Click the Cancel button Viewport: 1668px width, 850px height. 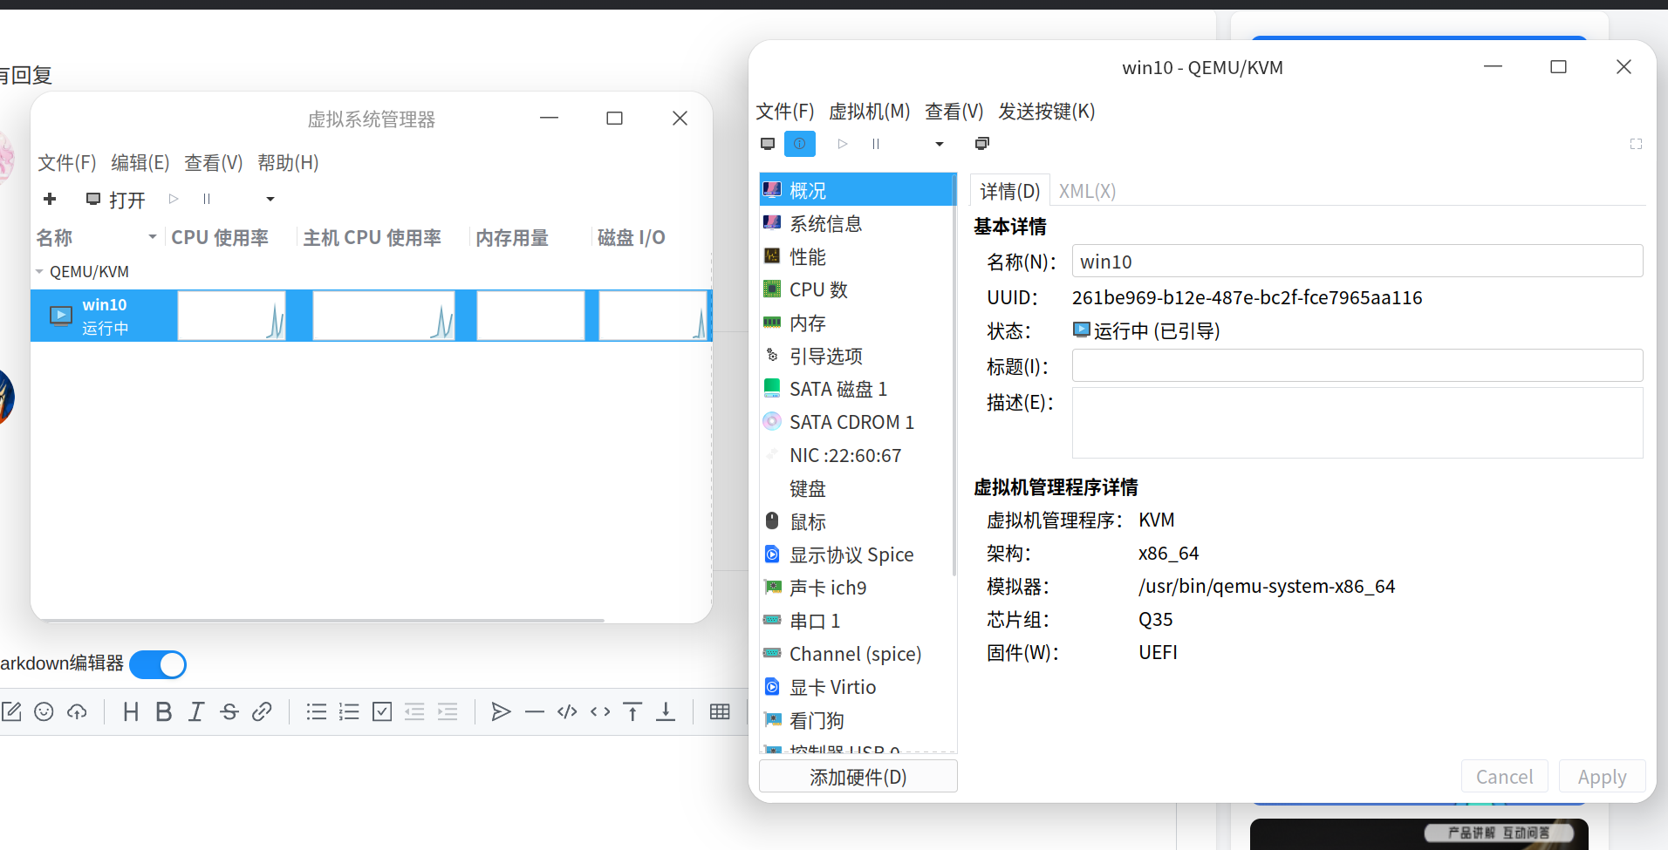pos(1504,777)
